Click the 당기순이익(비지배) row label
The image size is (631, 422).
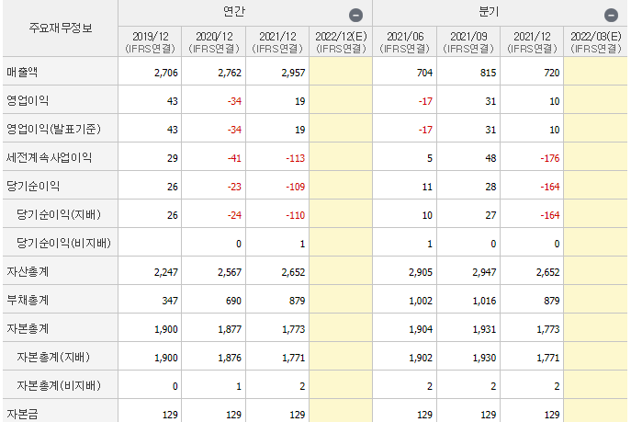click(63, 243)
